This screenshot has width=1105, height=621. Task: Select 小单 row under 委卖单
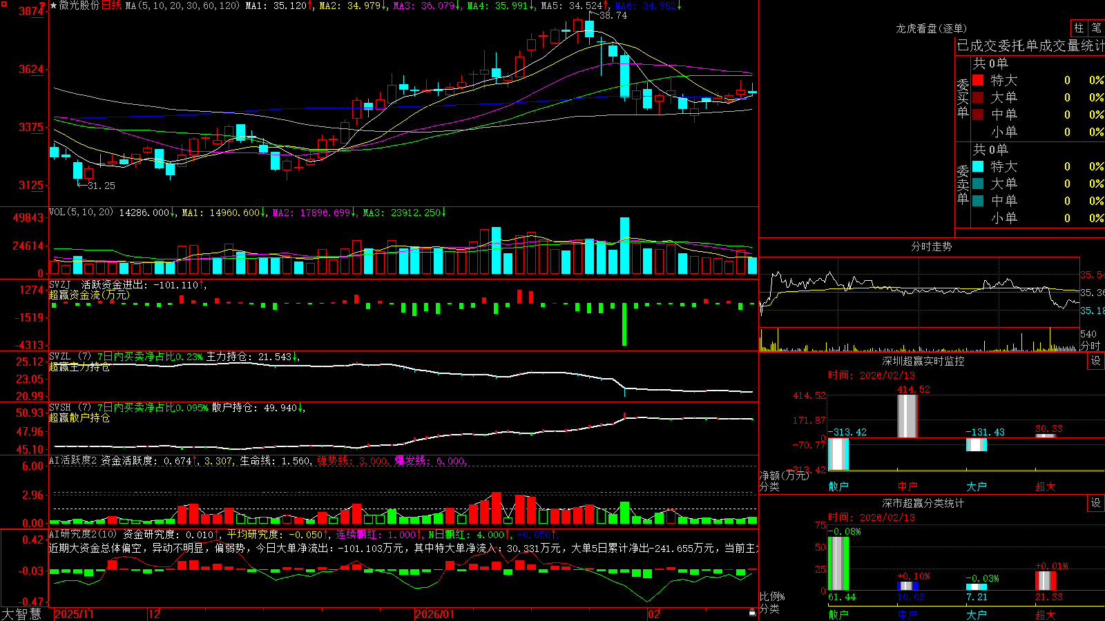pos(1038,218)
